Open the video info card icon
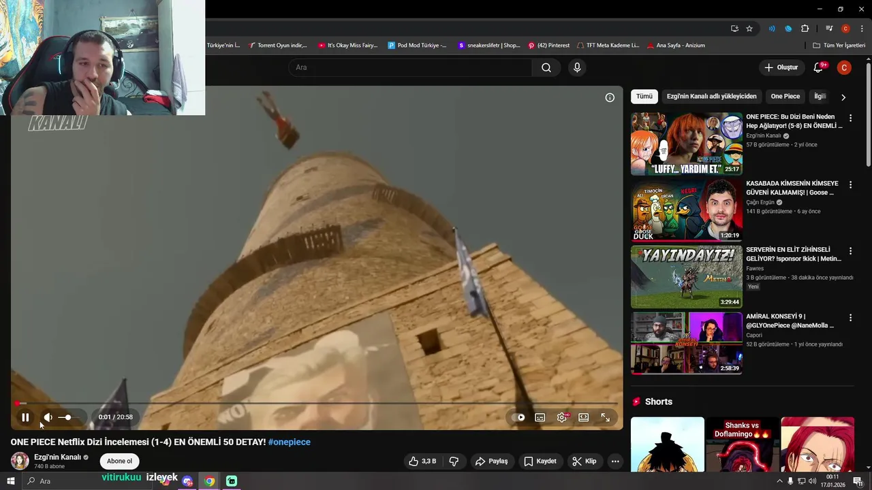This screenshot has width=872, height=490. [610, 97]
